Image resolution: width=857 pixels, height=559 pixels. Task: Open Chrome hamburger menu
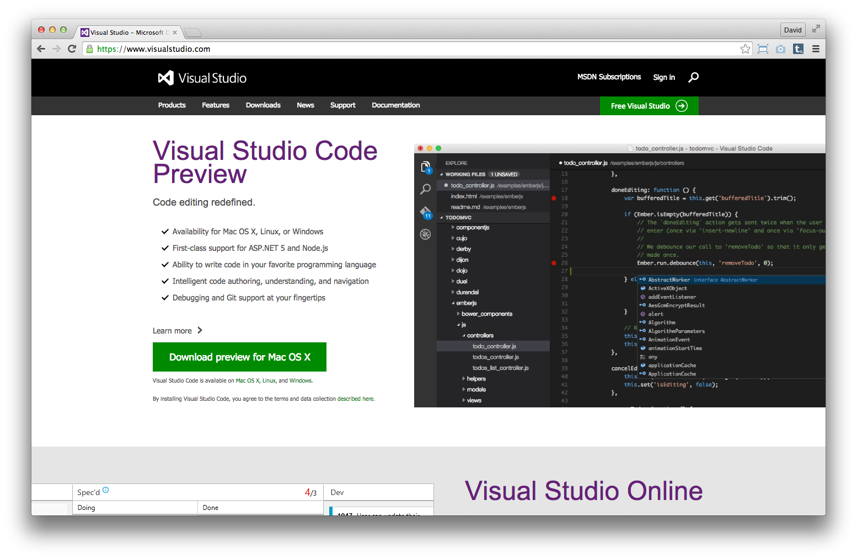point(816,49)
